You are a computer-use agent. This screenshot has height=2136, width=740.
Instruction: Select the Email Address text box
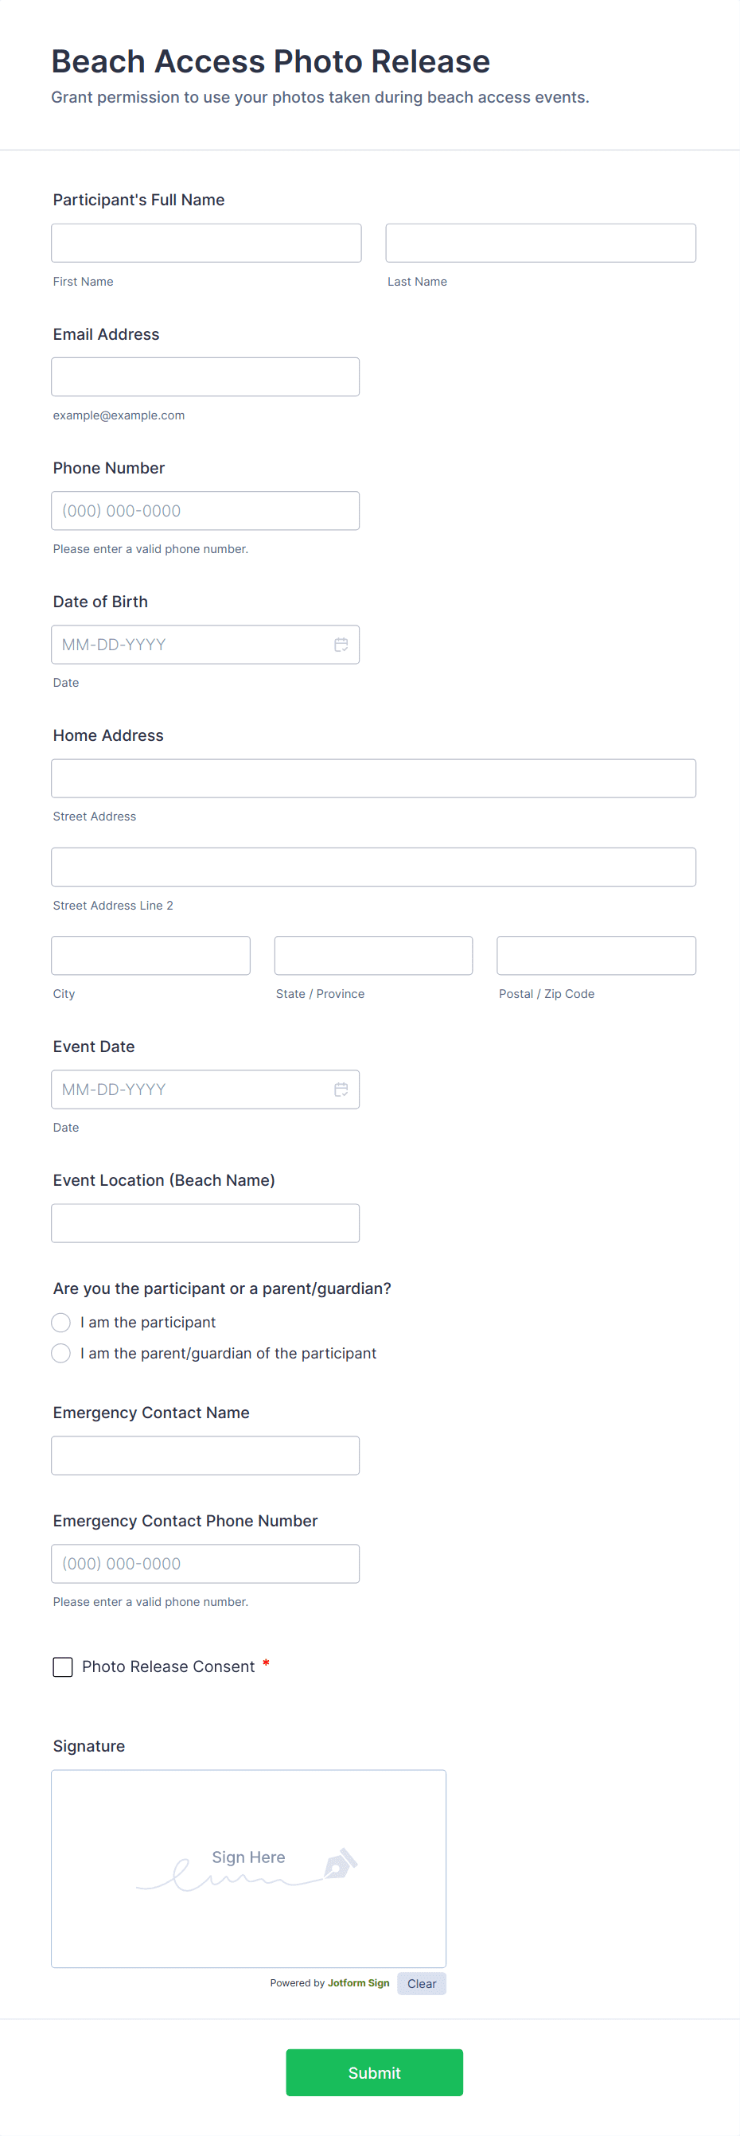coord(204,376)
